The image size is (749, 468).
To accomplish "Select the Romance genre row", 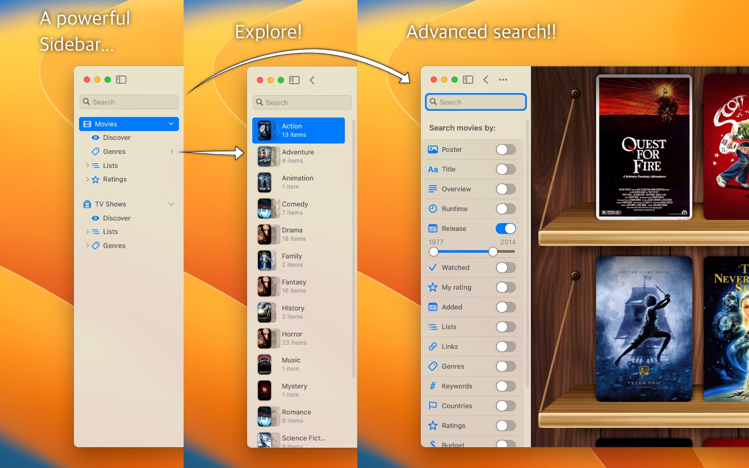I will [x=299, y=417].
